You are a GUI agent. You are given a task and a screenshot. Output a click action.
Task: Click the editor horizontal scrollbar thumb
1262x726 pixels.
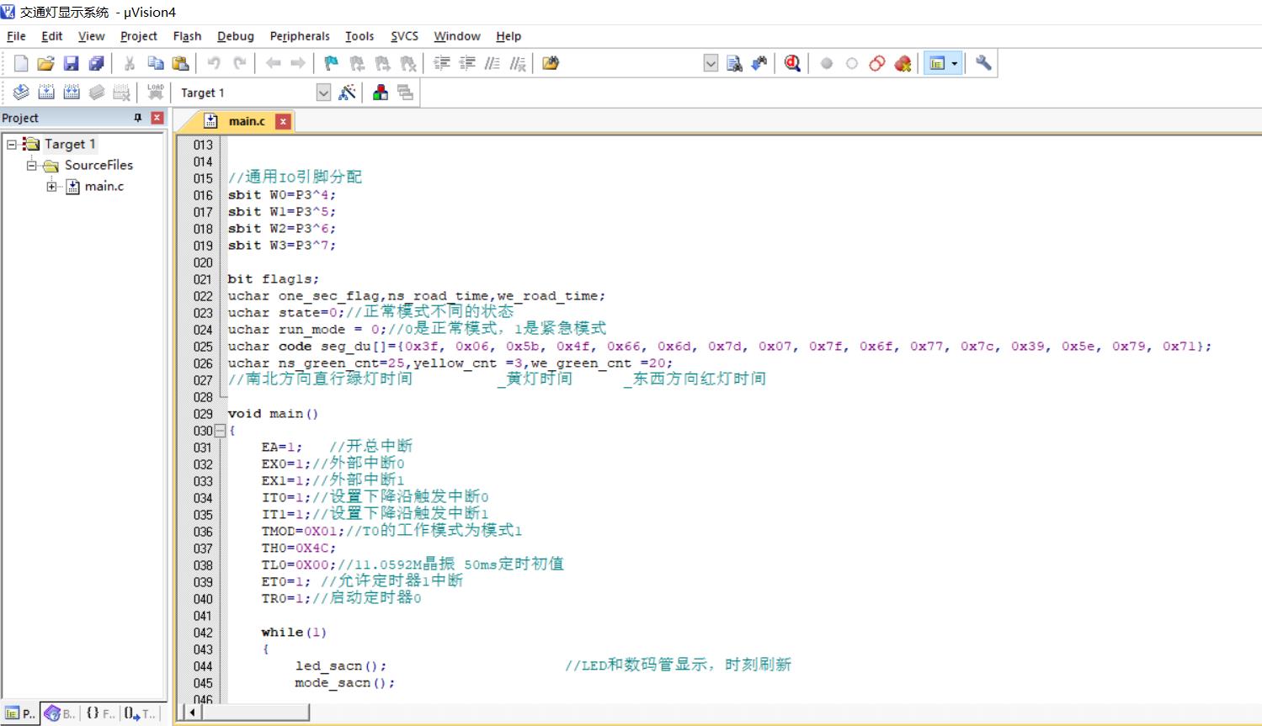coord(255,713)
